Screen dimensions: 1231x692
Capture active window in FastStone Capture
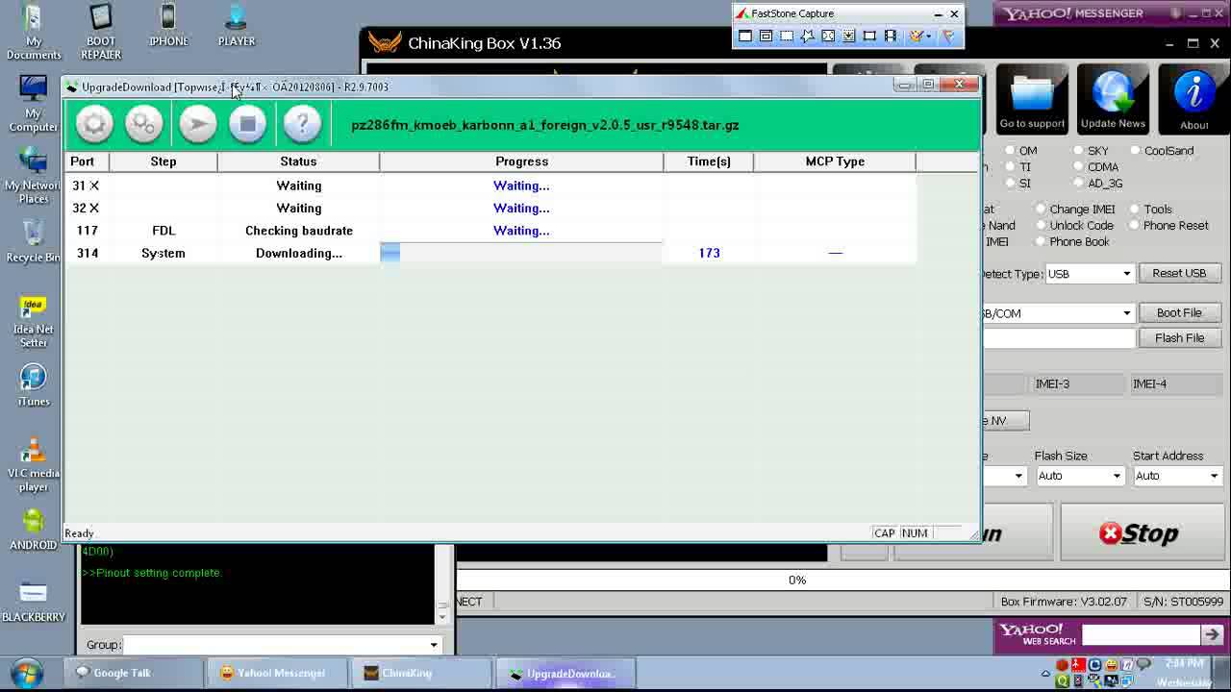[x=745, y=36]
